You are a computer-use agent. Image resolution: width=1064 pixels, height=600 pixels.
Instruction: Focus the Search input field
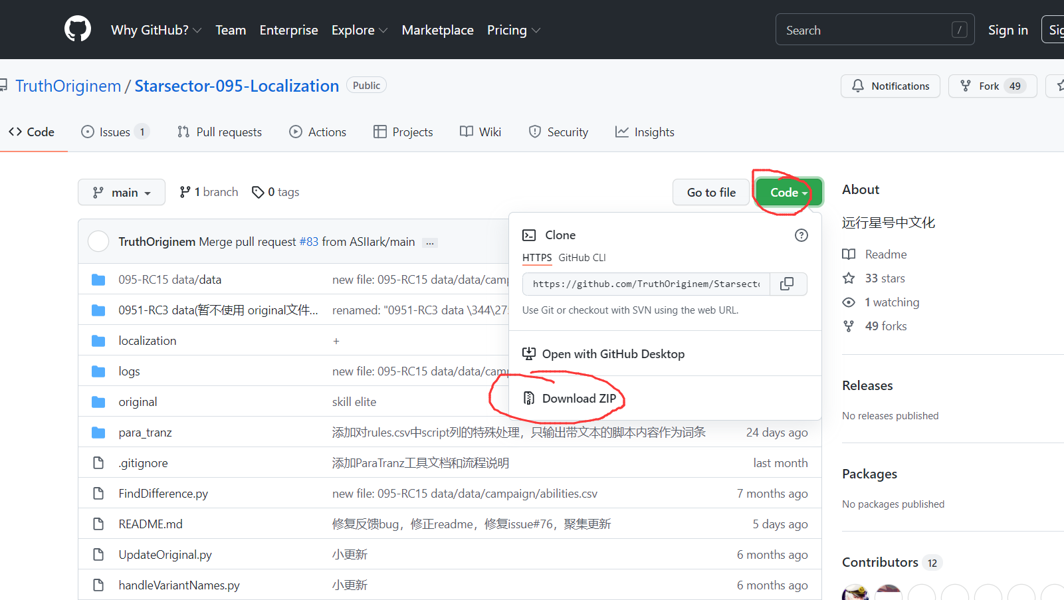point(864,31)
